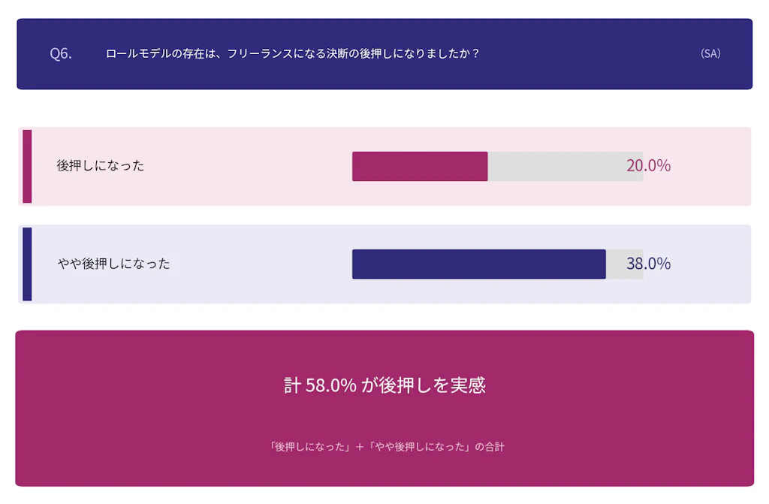
Task: Click the 後押しになった label
Action: (x=101, y=166)
